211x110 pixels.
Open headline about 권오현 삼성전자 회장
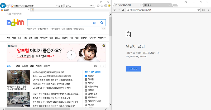[56, 94]
